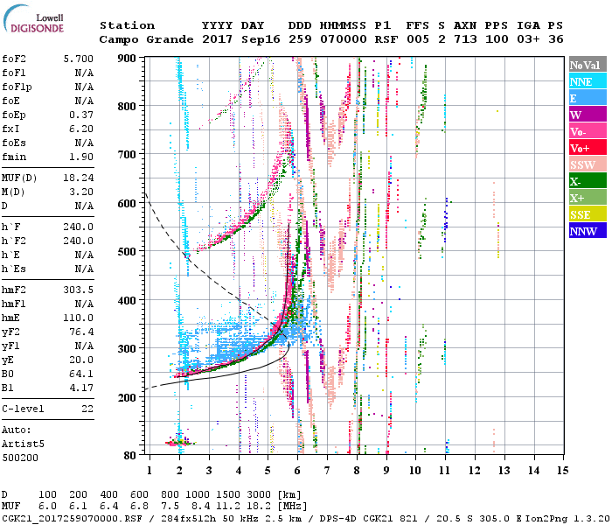Click the pink Vo- legend entry
Screen dimensions: 612x525
pyautogui.click(x=587, y=131)
